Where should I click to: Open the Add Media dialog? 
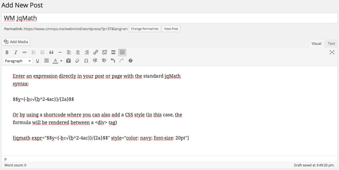[x=16, y=42]
